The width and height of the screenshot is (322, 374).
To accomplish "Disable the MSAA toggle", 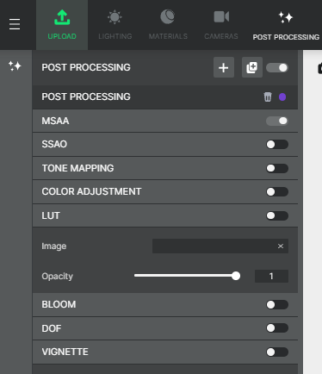I will click(277, 121).
